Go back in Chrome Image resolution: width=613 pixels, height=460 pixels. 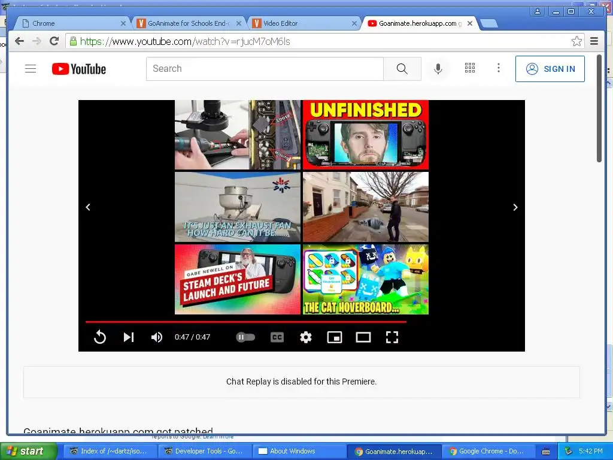tap(19, 41)
